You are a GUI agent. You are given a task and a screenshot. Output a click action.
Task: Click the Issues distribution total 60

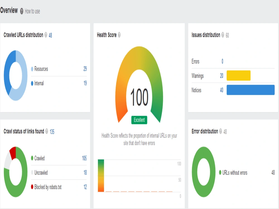point(227,35)
